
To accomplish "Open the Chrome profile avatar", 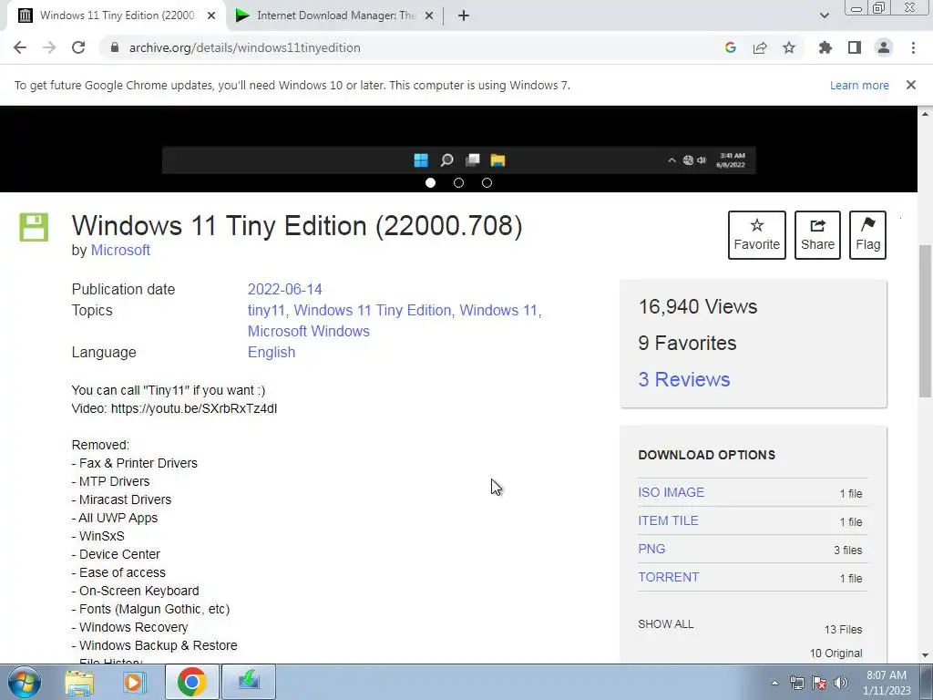I will point(884,47).
